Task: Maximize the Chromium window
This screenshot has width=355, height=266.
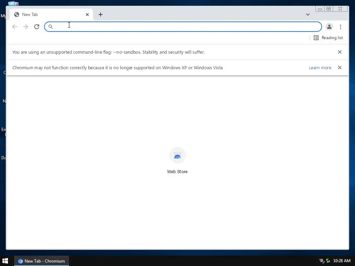Action: coord(329,9)
